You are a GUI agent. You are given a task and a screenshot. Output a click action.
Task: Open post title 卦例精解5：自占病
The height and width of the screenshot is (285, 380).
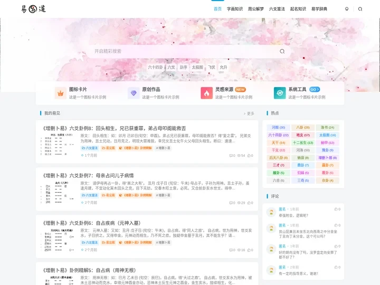tap(89, 270)
